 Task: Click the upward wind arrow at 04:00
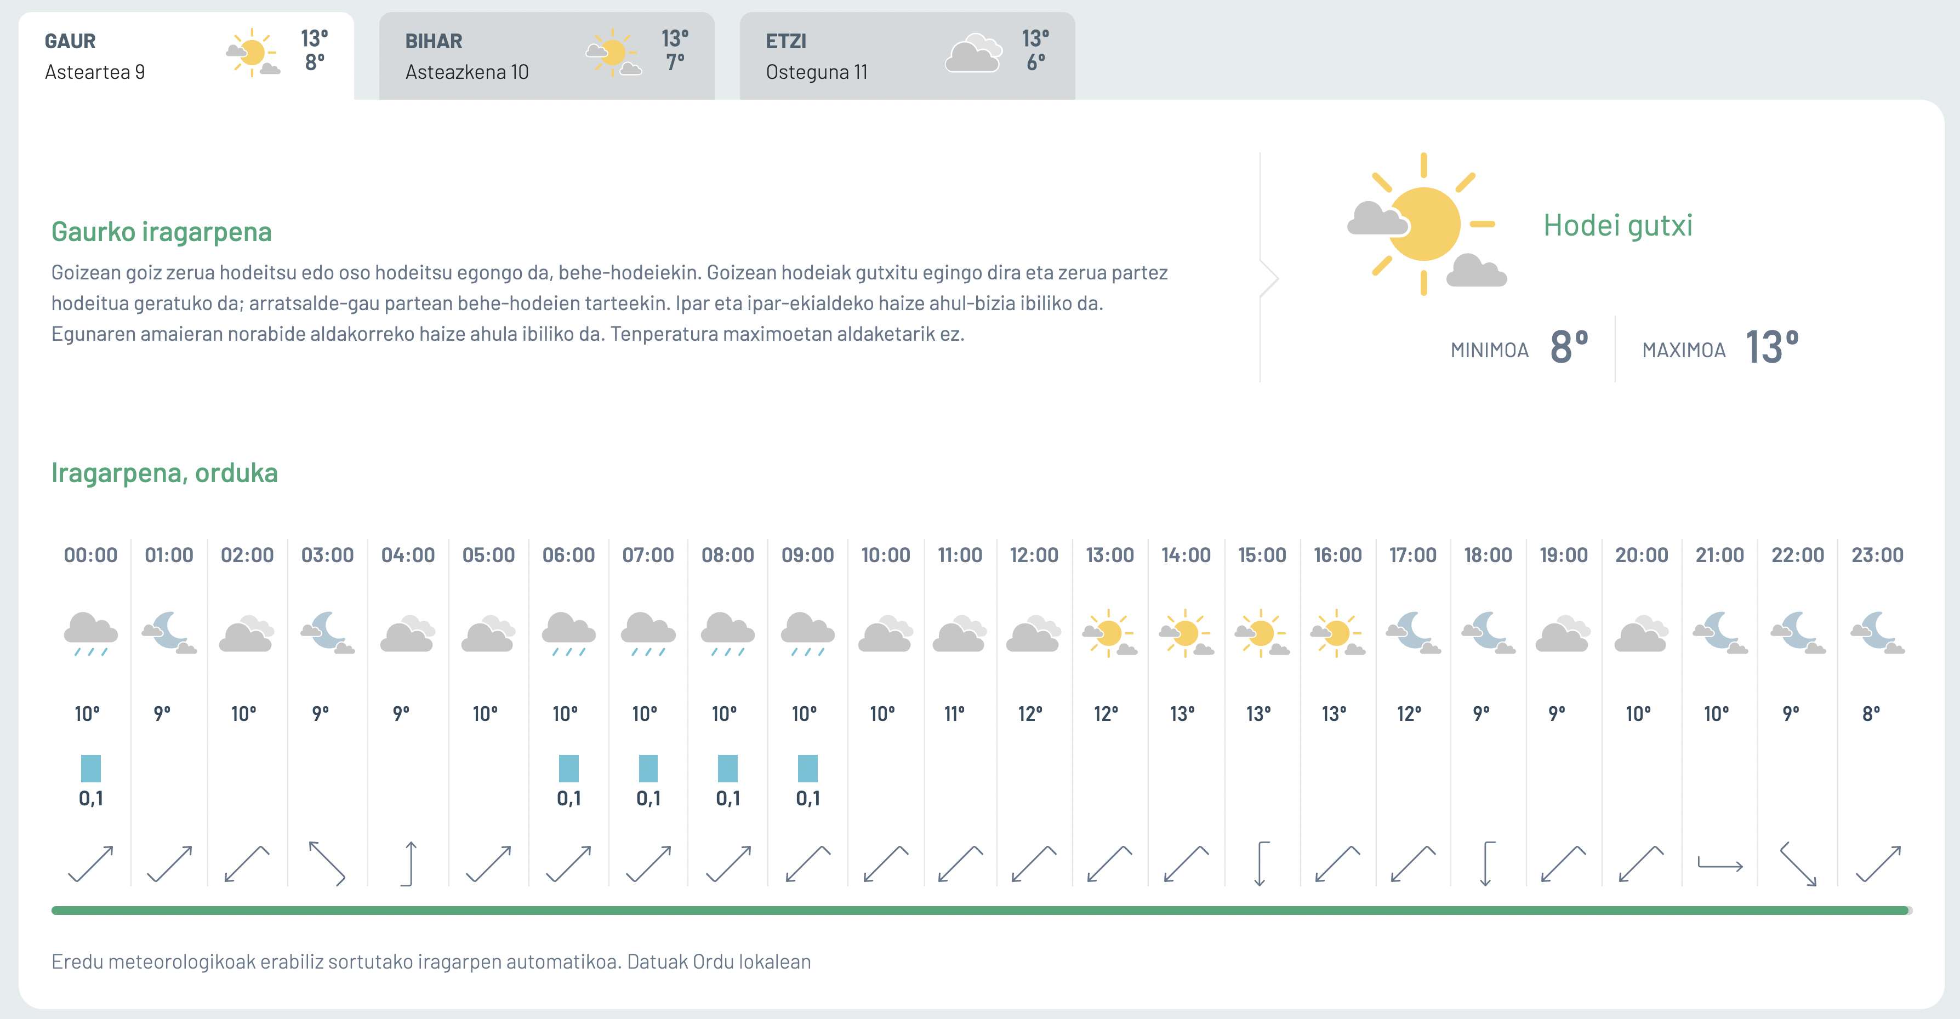[409, 863]
